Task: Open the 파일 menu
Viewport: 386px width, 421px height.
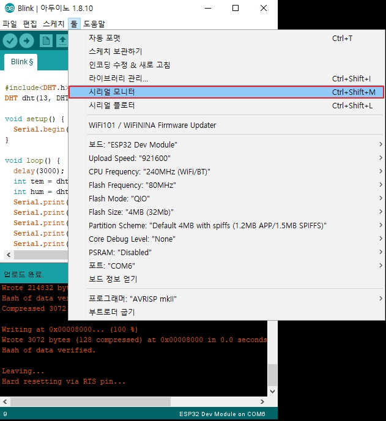Action: click(x=10, y=24)
